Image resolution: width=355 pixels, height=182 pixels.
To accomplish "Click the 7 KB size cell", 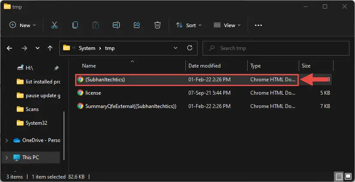I will click(x=325, y=106).
